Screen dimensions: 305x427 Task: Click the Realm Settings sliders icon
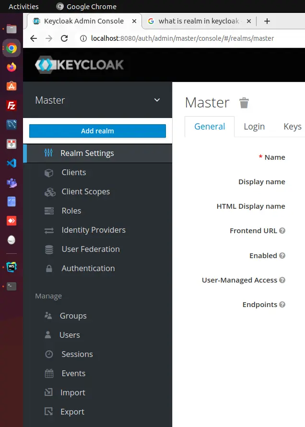[x=48, y=153]
